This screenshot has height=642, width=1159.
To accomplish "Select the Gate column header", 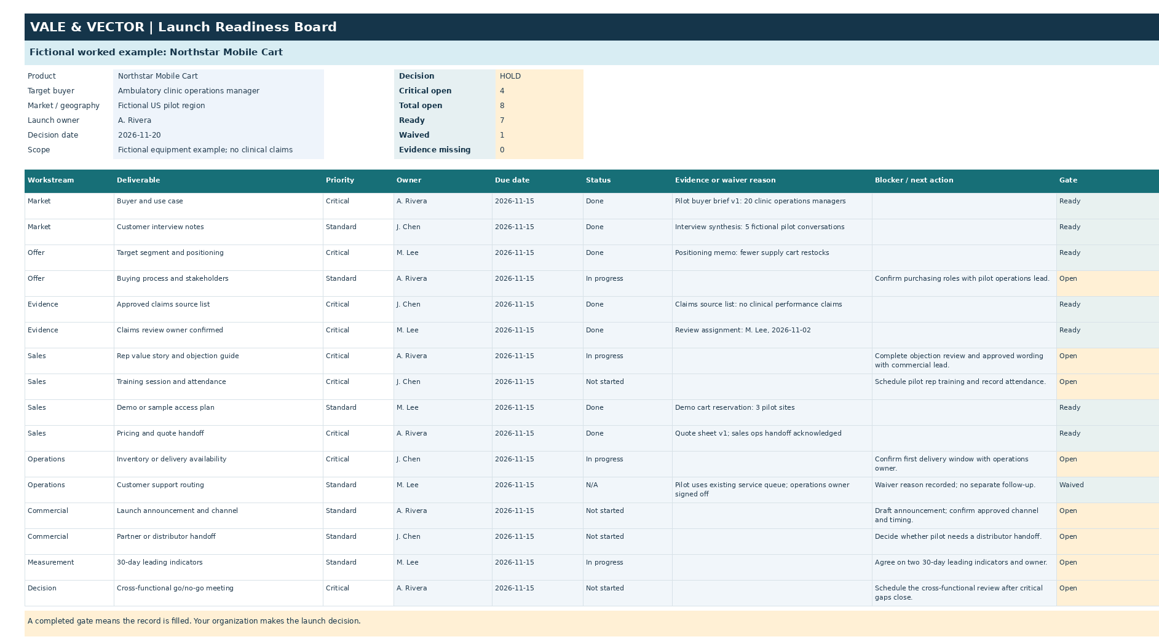I will pyautogui.click(x=1107, y=181).
